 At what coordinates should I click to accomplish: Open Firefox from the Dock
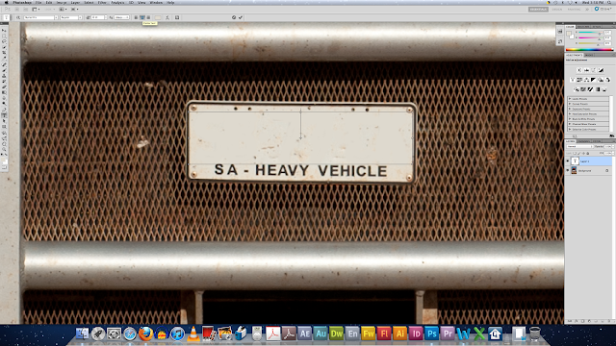[x=145, y=334]
